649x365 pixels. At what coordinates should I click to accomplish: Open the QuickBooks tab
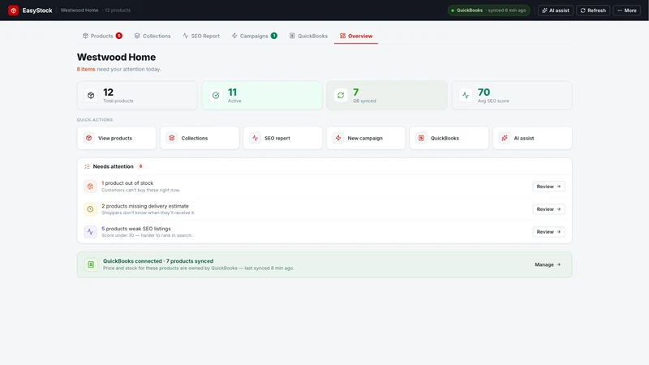308,36
